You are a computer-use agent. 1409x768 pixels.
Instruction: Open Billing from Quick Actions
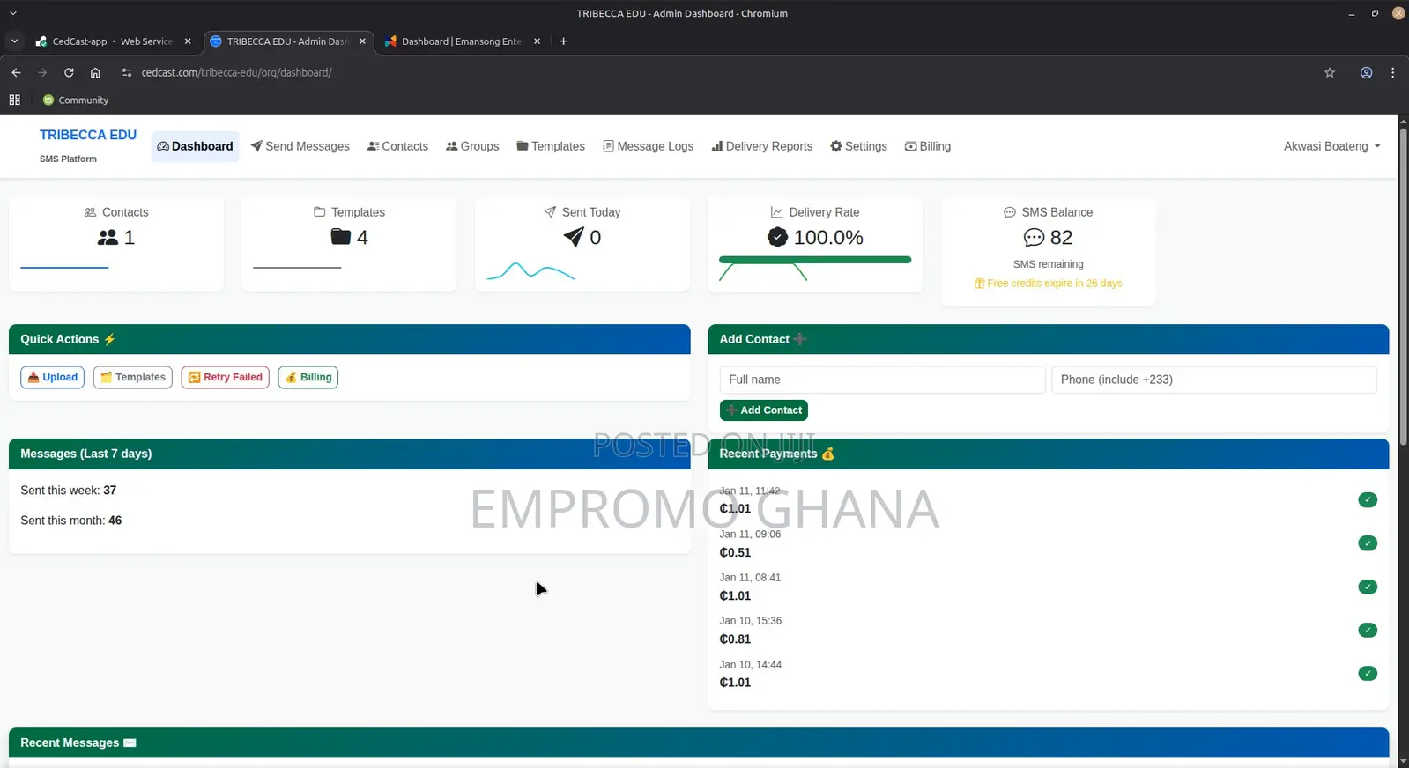click(x=308, y=377)
